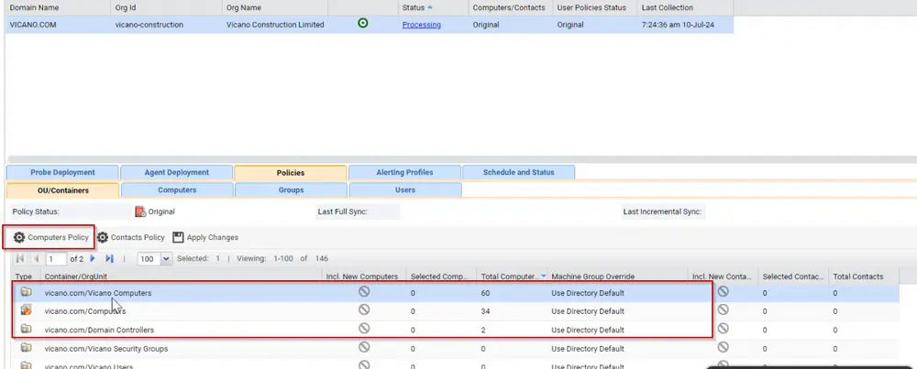This screenshot has height=369, width=917.
Task: Click the Last Collection time 7:24:36 am cell
Action: pos(678,25)
